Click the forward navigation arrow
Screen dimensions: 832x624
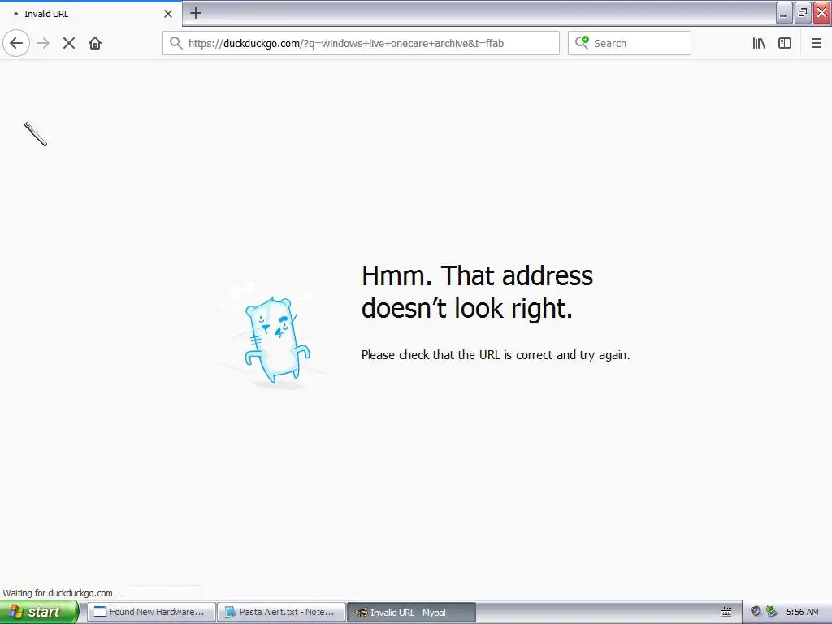point(44,43)
